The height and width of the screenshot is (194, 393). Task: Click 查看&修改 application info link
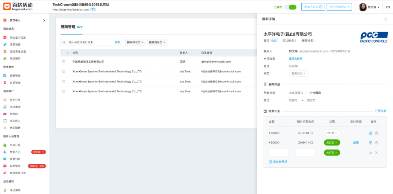[x=296, y=59]
